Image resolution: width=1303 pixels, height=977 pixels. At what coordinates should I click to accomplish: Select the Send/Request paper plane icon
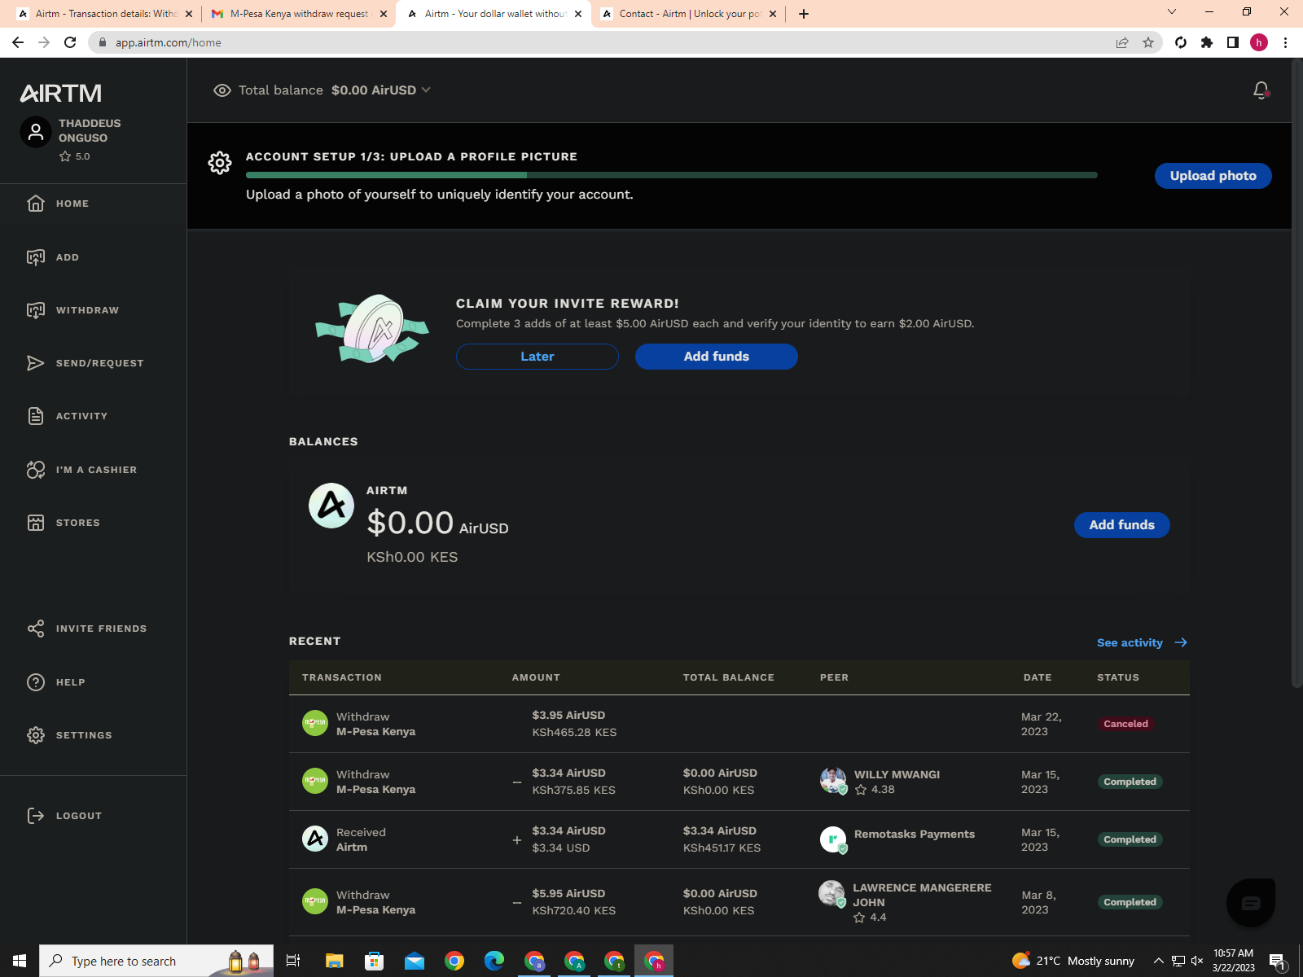coord(36,363)
